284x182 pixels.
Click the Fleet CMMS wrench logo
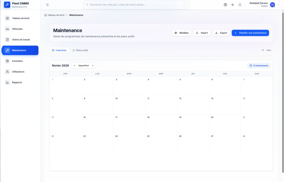[7, 5]
